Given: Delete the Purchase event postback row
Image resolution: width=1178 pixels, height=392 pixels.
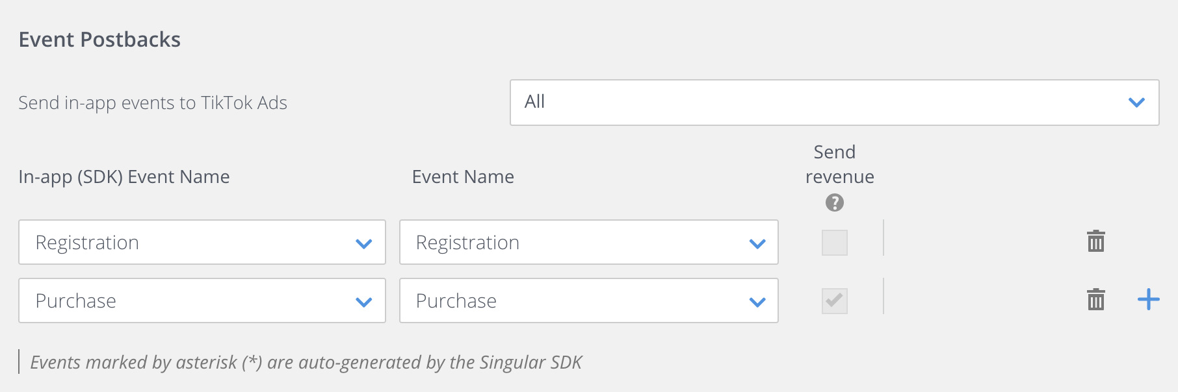Looking at the screenshot, I should 1096,300.
